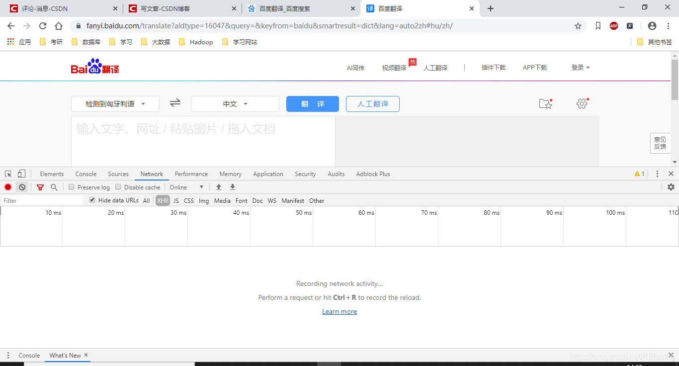The width and height of the screenshot is (679, 366).
Task: Open the 其他书签 bookmarks folder
Action: point(654,42)
